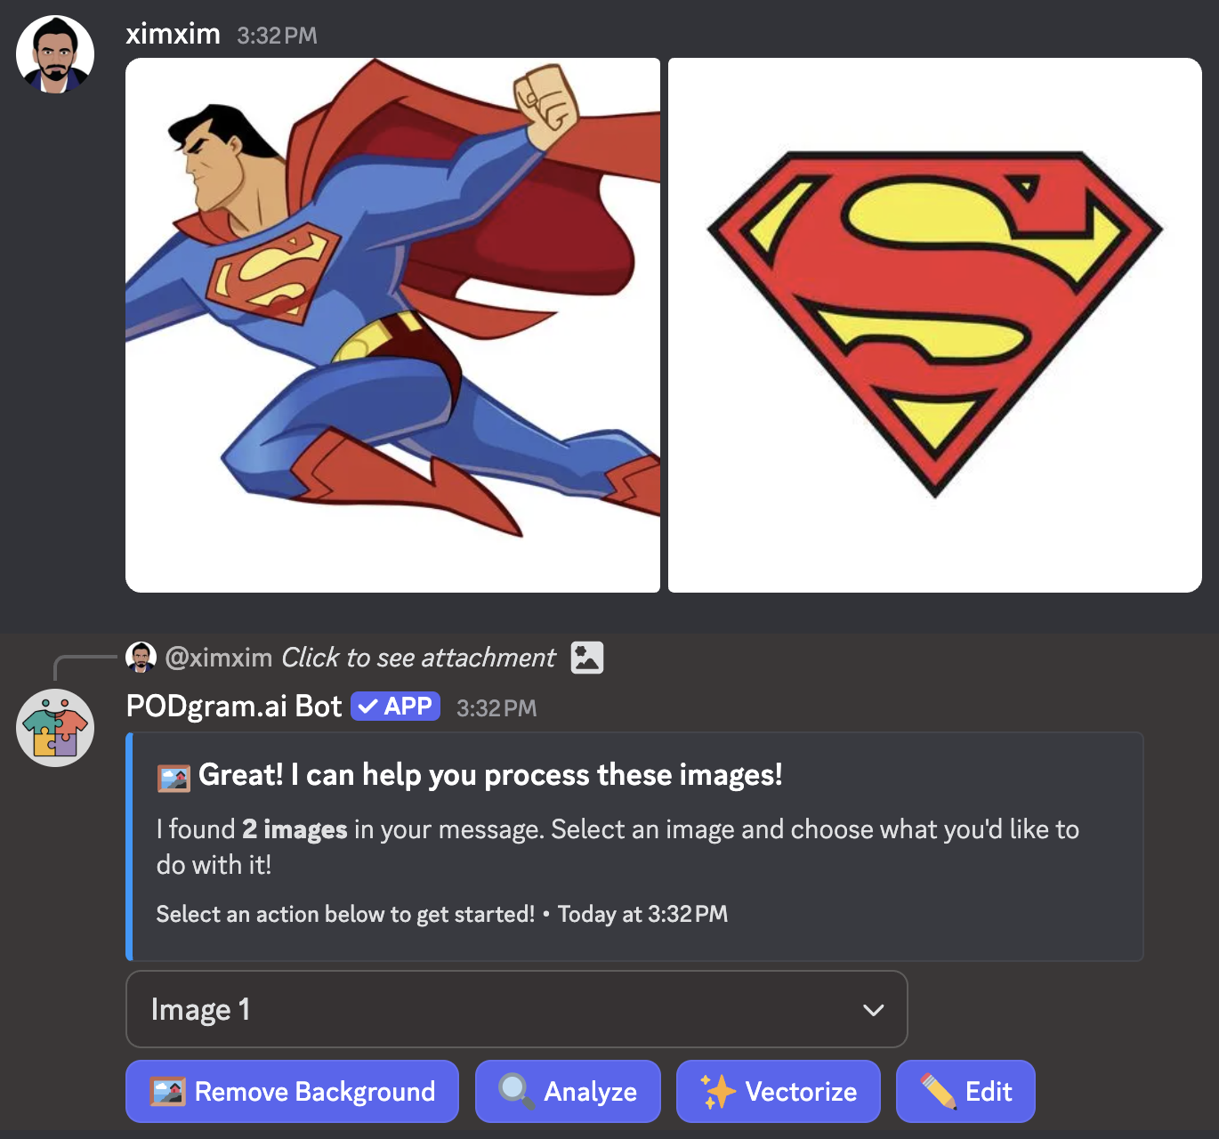The height and width of the screenshot is (1139, 1219).
Task: Click the attachment image icon in reply
Action: [587, 658]
